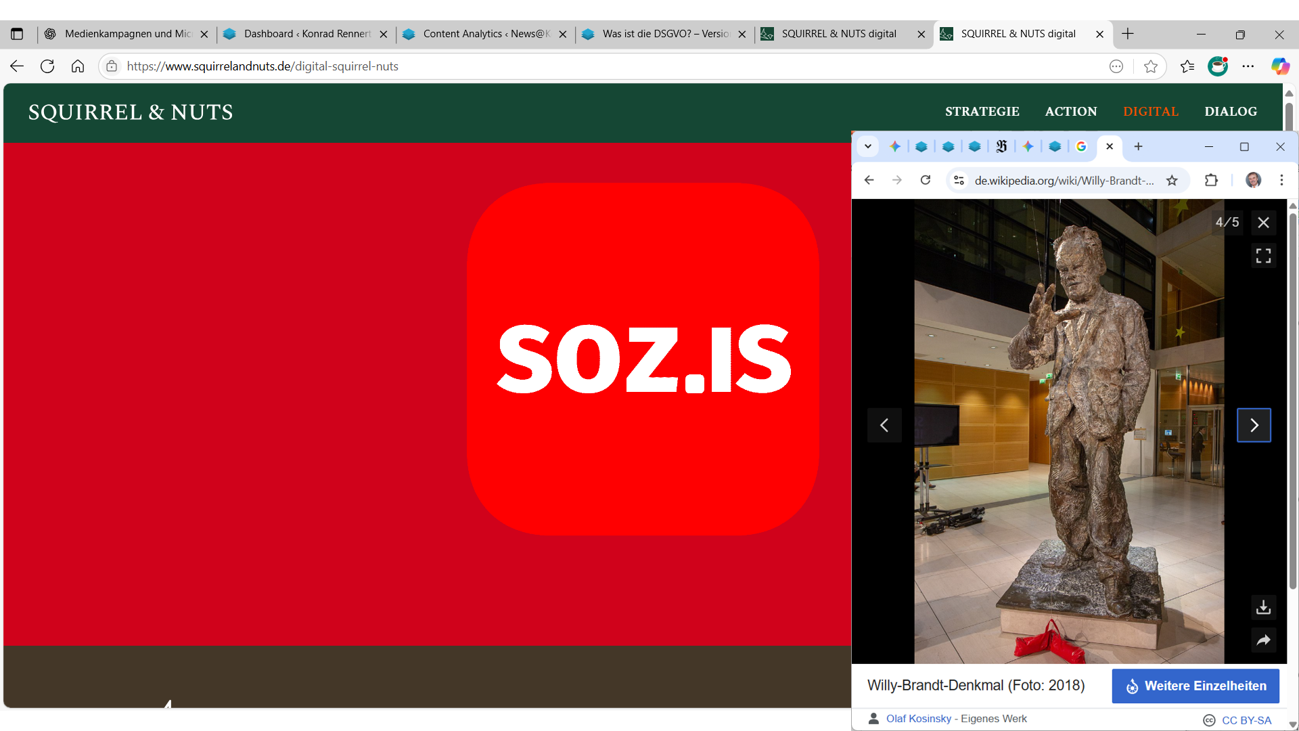Screen dimensions: 1299x731
Task: Open the Copilot icon in Edge toolbar
Action: pyautogui.click(x=1279, y=66)
